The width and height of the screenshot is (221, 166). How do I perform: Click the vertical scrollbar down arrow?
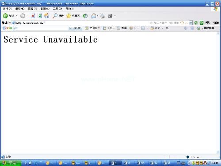(x=218, y=152)
